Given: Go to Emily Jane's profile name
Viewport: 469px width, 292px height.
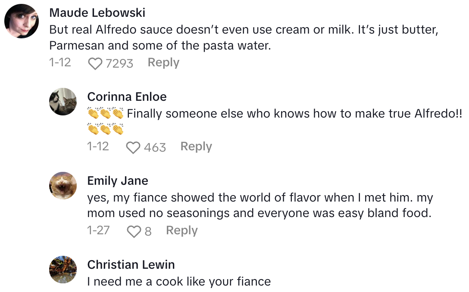Looking at the screenshot, I should tap(118, 181).
